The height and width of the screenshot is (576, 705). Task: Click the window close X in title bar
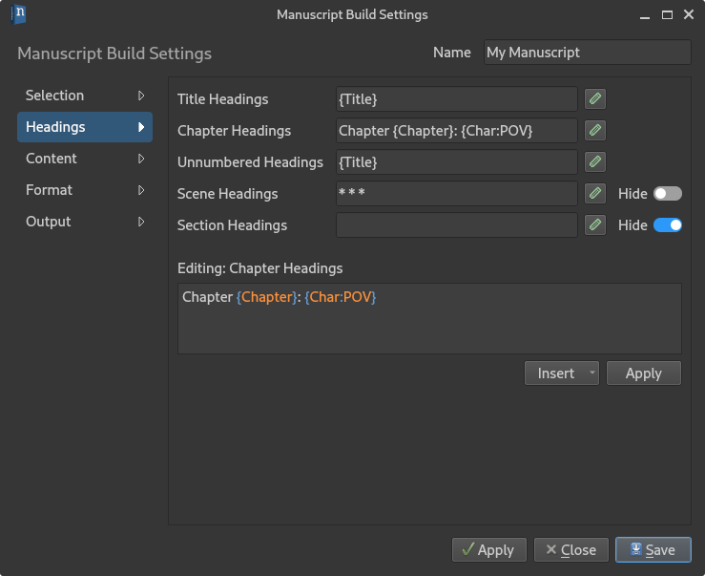689,14
